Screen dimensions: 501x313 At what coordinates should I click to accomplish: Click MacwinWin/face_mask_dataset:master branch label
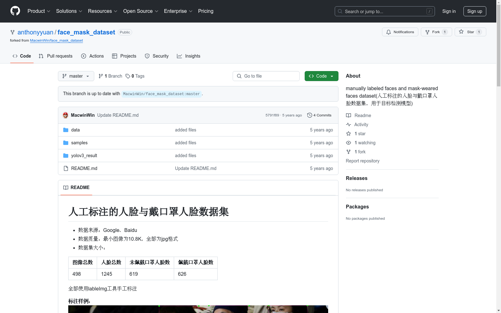(162, 94)
